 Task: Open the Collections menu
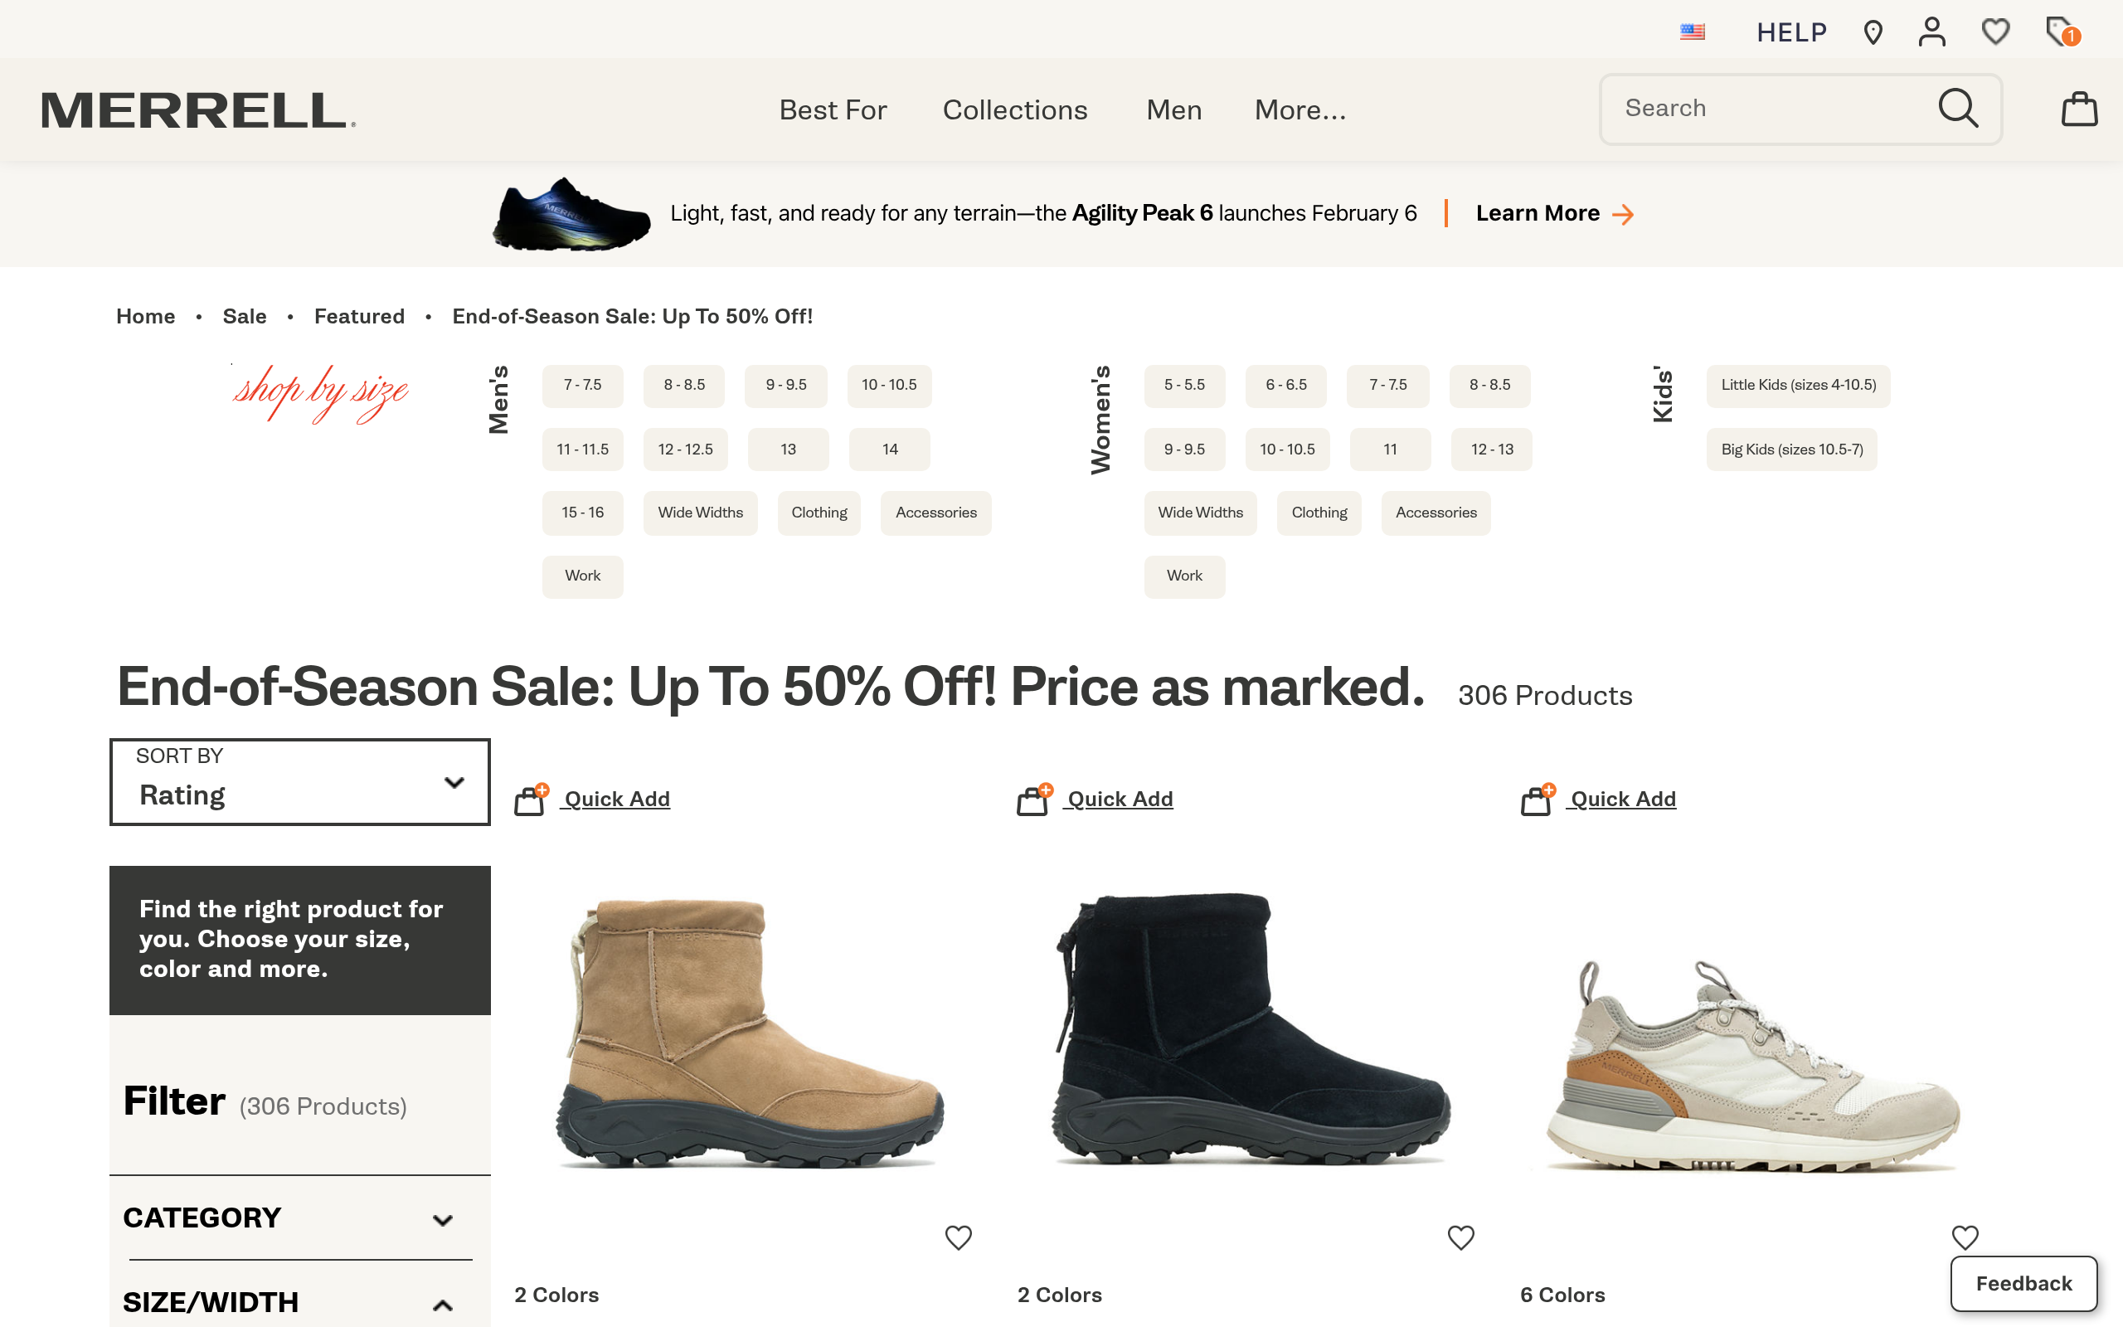(1015, 109)
